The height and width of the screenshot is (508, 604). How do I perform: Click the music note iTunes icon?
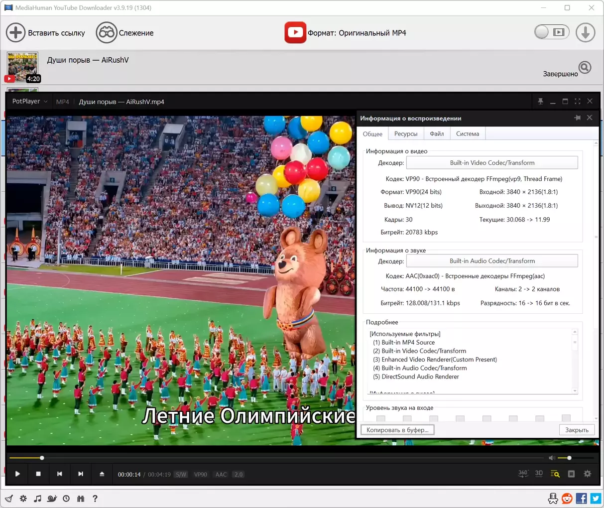(x=37, y=499)
